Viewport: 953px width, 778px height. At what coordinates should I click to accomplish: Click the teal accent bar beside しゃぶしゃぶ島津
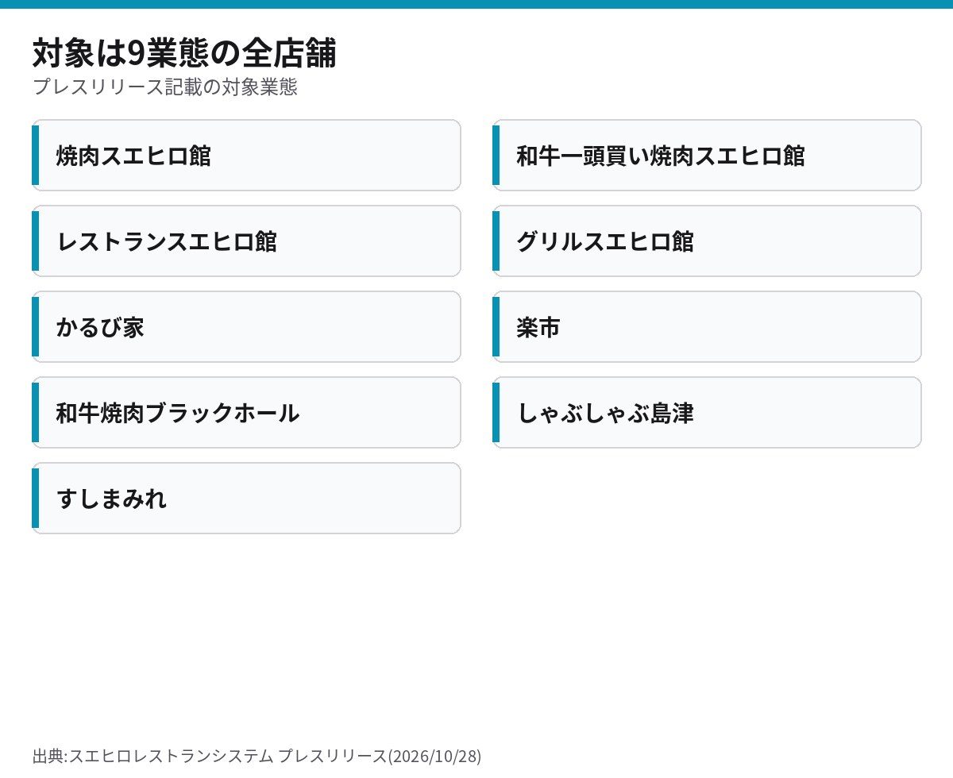[496, 413]
